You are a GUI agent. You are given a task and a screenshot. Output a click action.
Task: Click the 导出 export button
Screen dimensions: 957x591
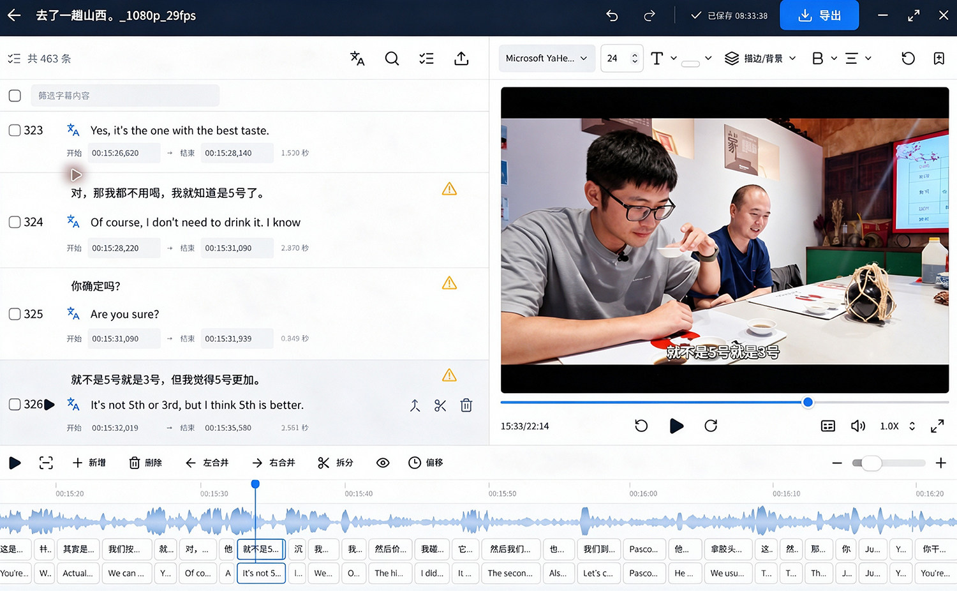(x=819, y=15)
